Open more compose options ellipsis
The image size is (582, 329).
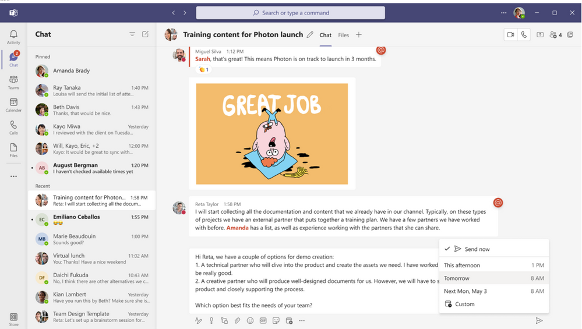point(302,320)
